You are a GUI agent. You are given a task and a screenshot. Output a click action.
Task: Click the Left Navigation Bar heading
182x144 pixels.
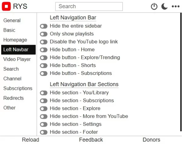(x=73, y=18)
